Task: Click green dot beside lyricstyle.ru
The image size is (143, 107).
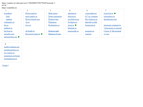Action: point(115,13)
